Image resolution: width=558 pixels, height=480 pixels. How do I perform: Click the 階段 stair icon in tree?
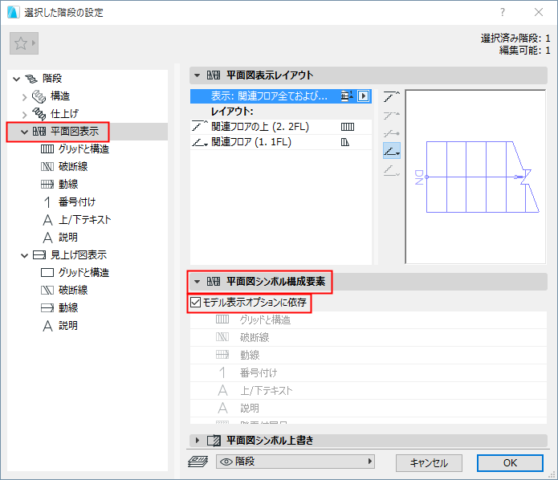point(31,79)
